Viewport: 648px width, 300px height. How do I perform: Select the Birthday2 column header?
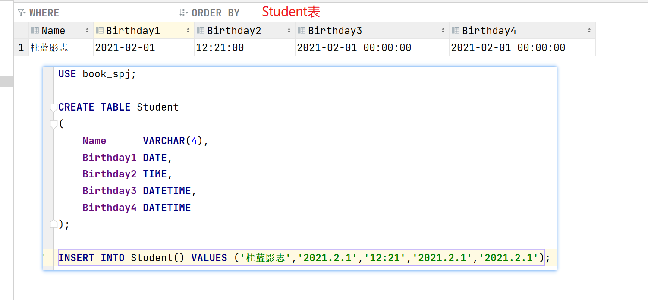tap(245, 31)
